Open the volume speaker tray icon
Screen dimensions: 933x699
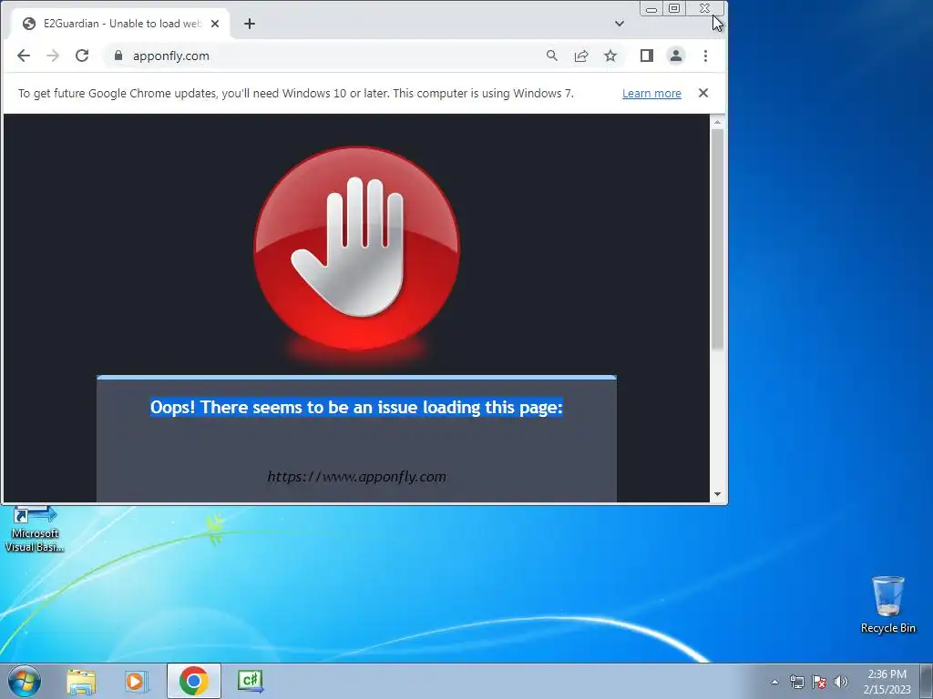click(841, 682)
